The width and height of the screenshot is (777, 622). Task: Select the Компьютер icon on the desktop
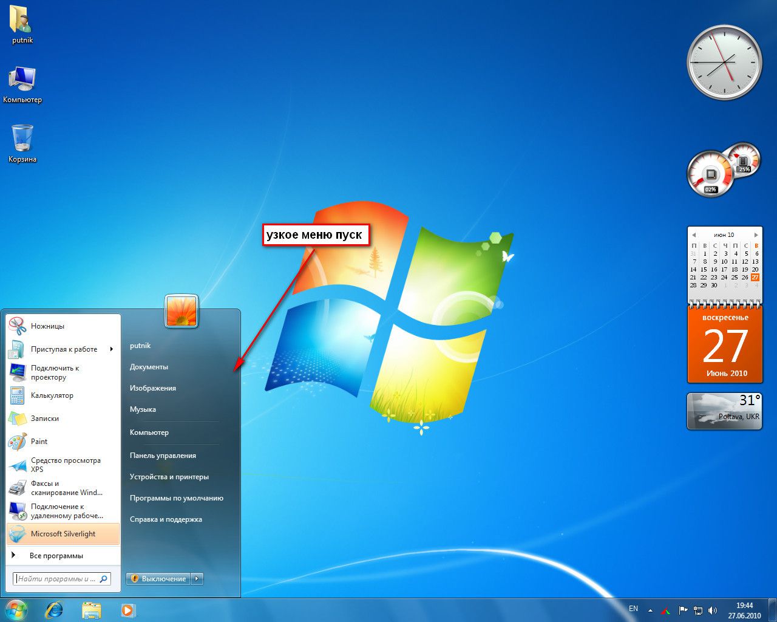22,85
